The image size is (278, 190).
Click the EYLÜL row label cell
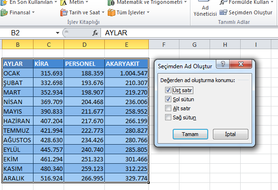[x=18, y=149]
